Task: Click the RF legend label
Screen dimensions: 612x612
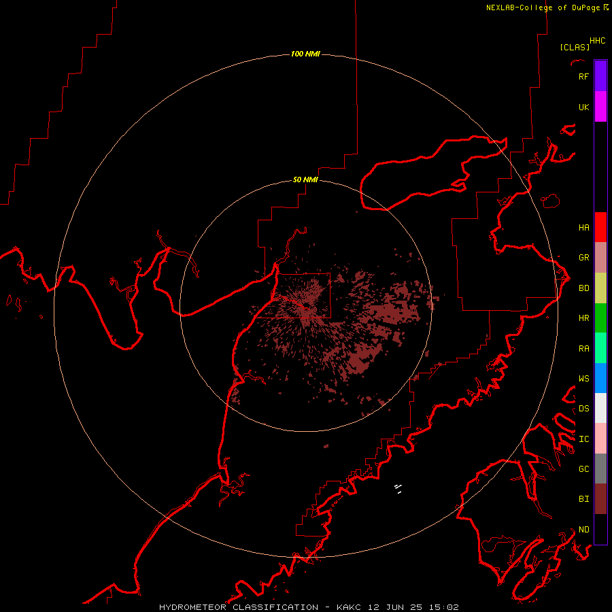Action: coord(583,76)
